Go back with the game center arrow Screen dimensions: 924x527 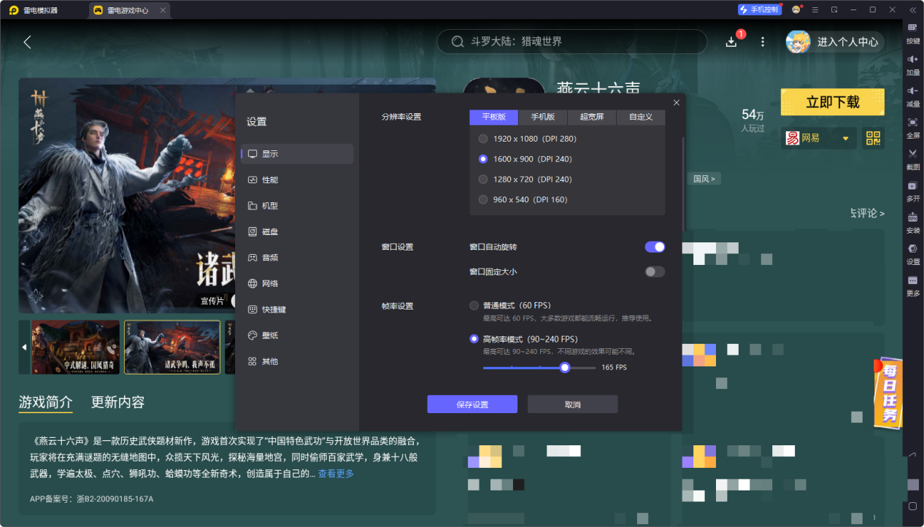28,42
